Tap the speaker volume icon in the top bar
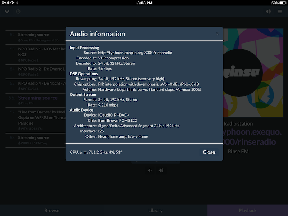The height and width of the screenshot is (216, 288). [268, 12]
